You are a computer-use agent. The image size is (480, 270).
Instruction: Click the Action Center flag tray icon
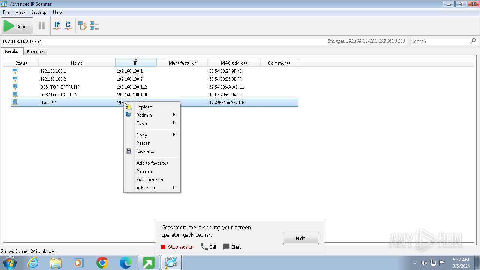(442, 263)
